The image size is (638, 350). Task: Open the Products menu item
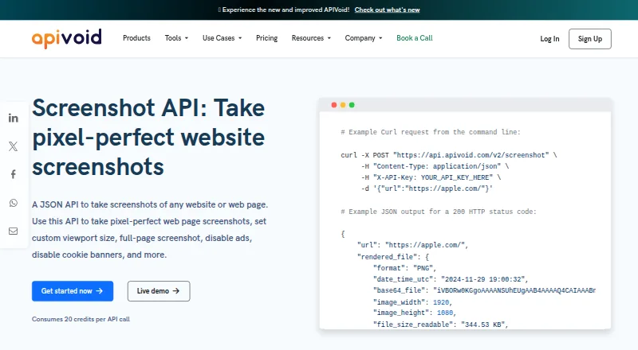tap(136, 38)
